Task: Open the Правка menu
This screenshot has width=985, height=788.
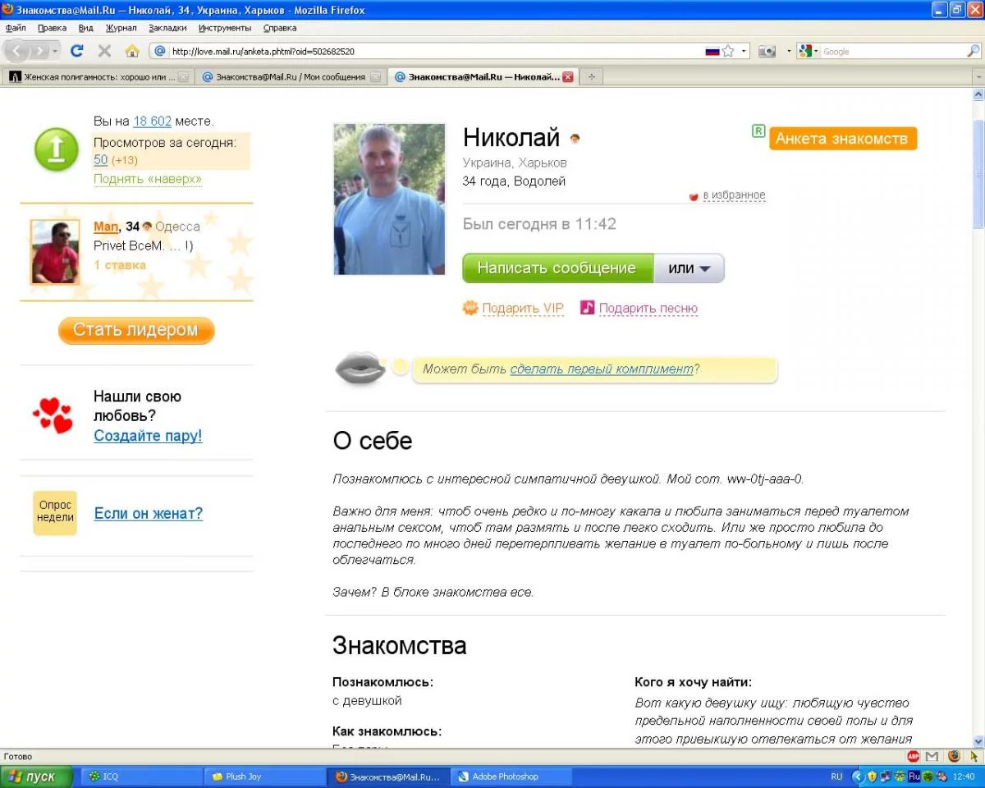Action: pos(52,27)
